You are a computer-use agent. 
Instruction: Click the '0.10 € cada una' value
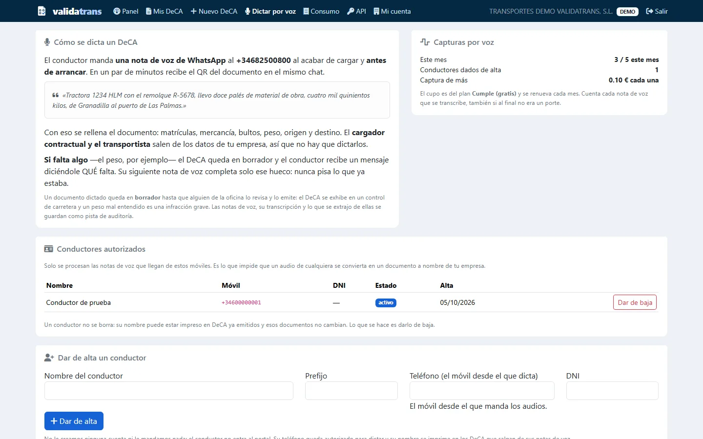[x=634, y=80]
